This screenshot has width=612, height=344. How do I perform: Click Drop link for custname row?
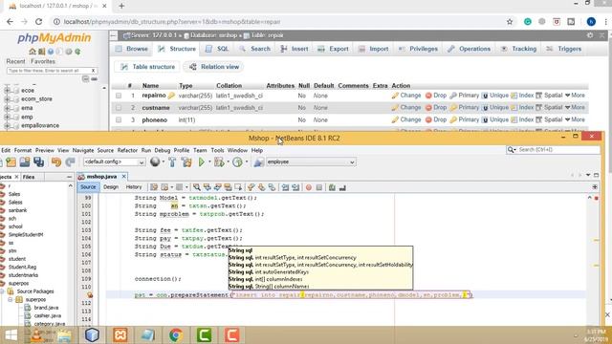[x=436, y=107]
